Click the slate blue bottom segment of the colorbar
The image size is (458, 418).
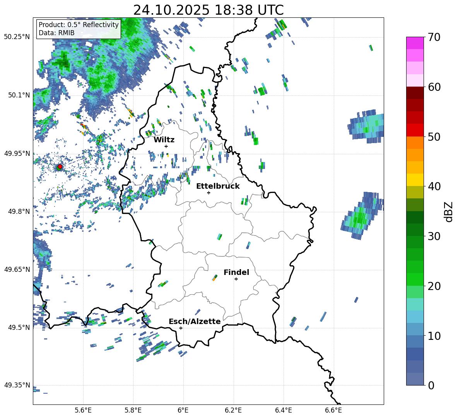[415, 379]
